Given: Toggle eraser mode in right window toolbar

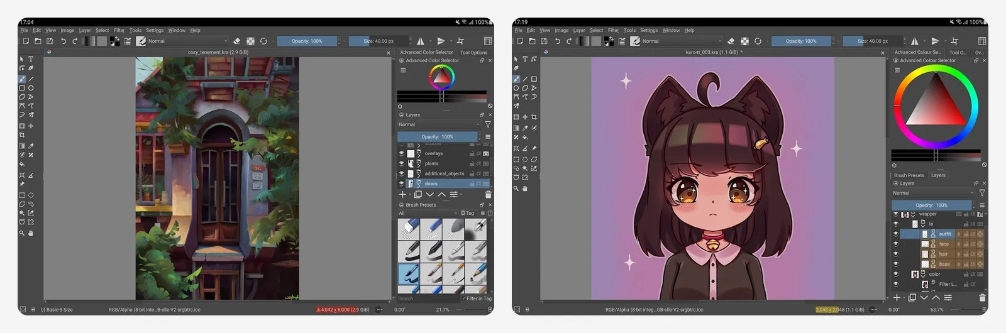Looking at the screenshot, I should tap(731, 41).
